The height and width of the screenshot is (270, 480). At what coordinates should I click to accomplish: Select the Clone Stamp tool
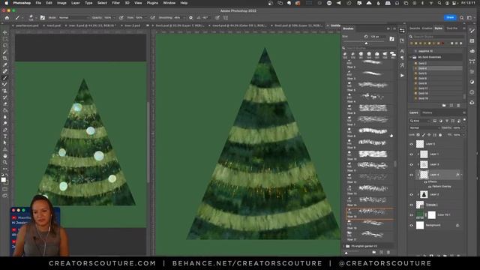click(x=5, y=91)
